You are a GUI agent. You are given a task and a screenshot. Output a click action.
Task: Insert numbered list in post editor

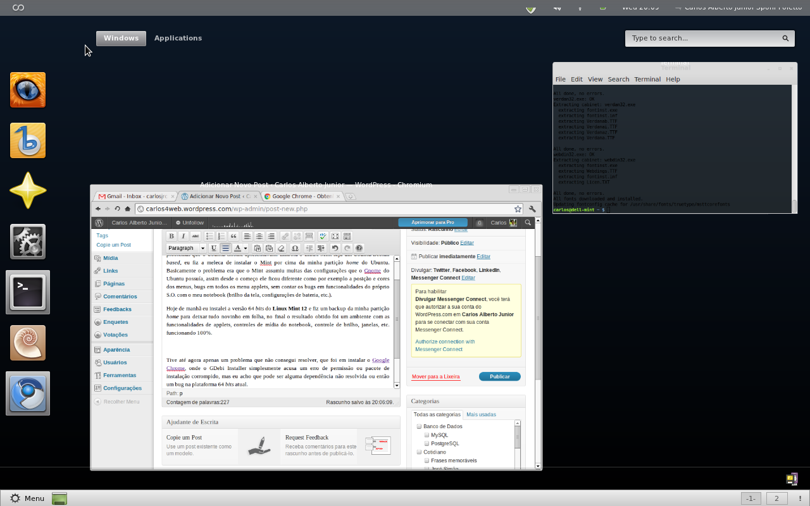click(x=221, y=236)
